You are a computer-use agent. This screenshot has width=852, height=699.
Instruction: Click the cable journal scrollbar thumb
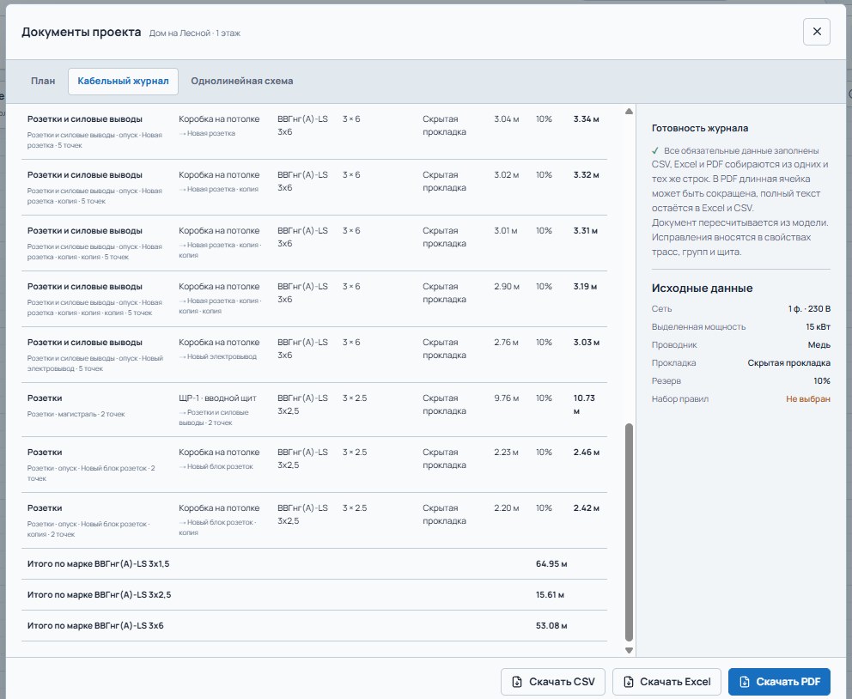(629, 532)
